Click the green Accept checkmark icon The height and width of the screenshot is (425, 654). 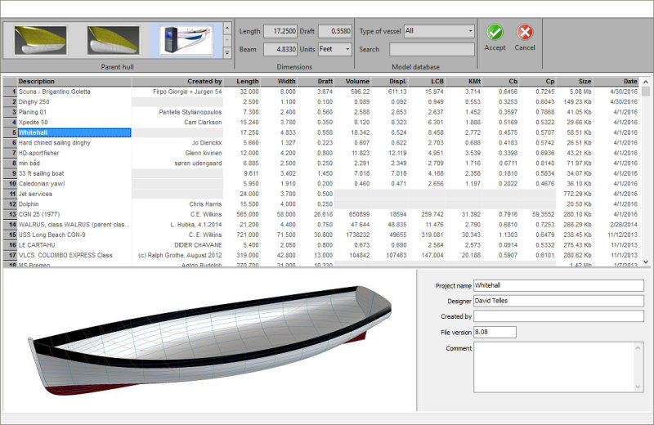click(x=495, y=33)
